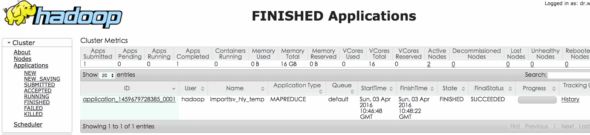Click sort arrows in User column
590x135 pixels.
(x=202, y=89)
